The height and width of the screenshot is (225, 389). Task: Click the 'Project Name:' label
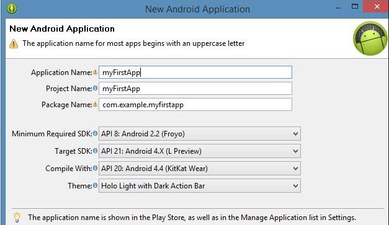coord(69,89)
